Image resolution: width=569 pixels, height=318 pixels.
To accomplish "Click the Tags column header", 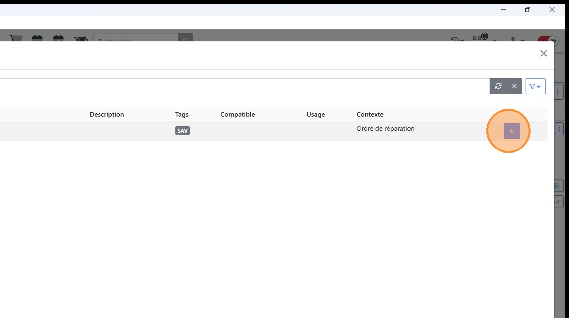I will [182, 115].
